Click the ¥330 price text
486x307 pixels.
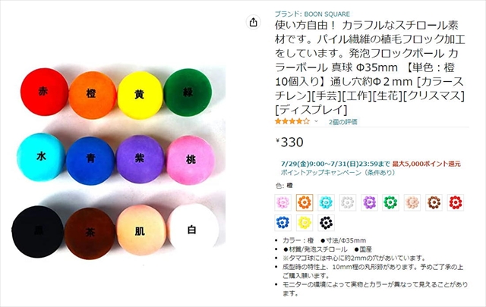289,143
